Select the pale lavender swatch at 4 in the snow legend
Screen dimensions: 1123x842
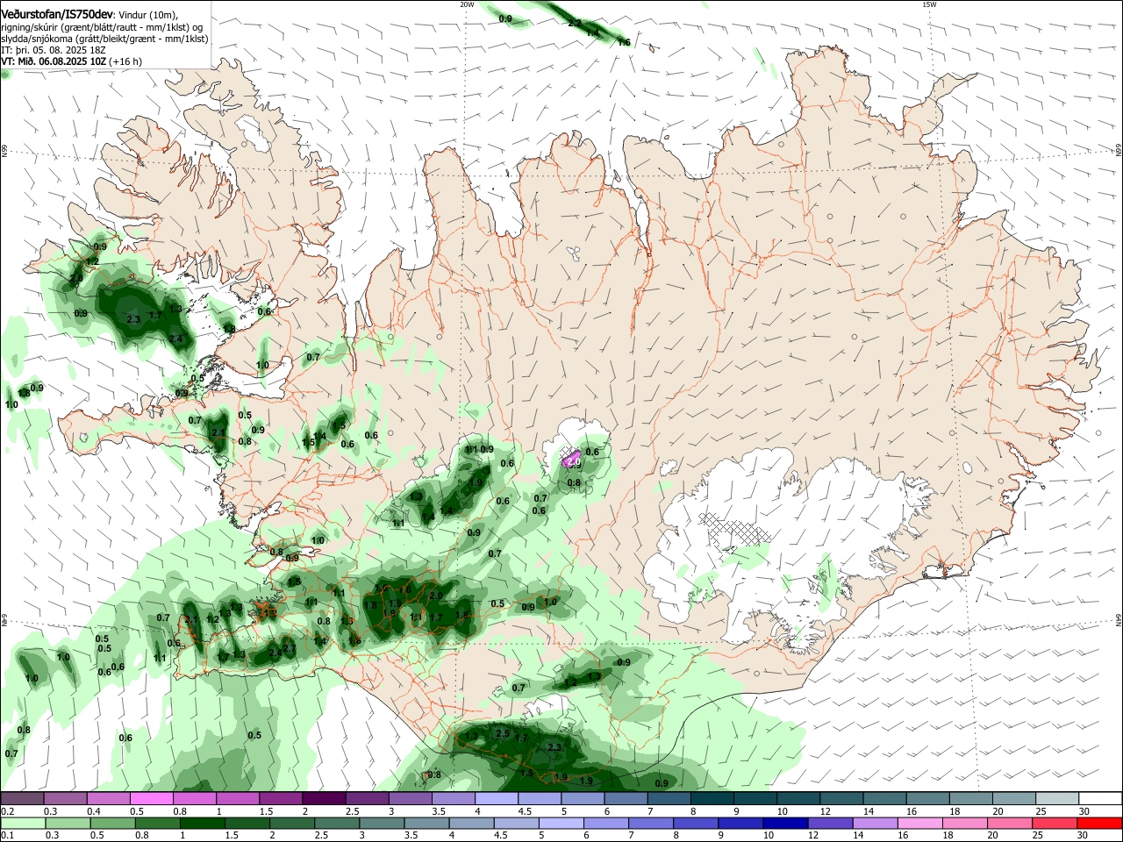click(496, 798)
